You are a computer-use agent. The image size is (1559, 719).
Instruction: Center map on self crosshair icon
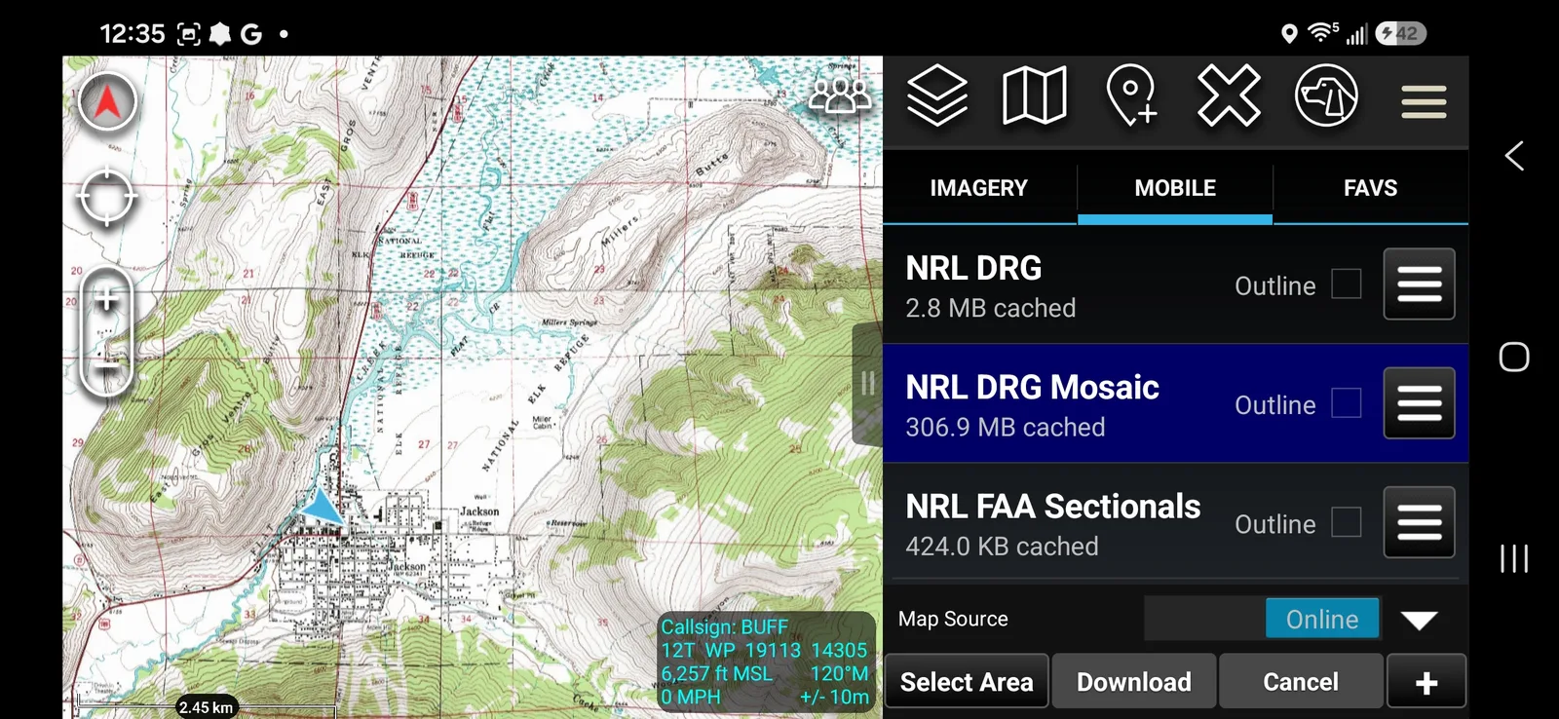pyautogui.click(x=106, y=198)
